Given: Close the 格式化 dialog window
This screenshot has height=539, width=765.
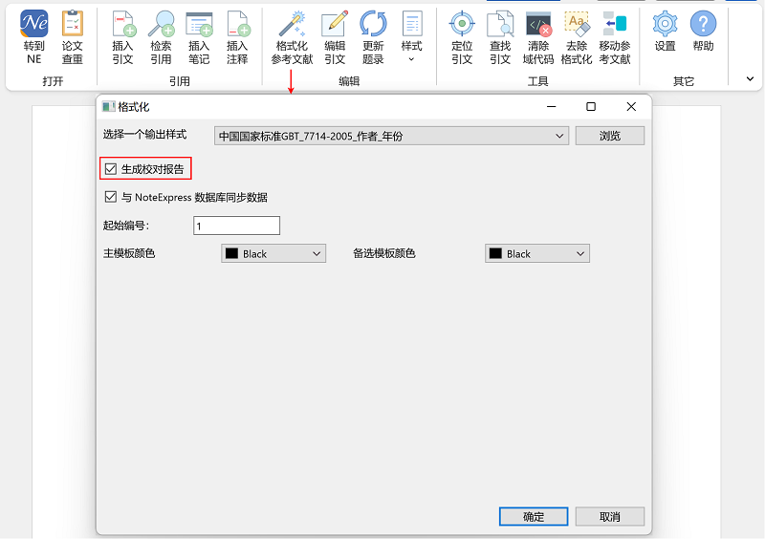Looking at the screenshot, I should coord(631,106).
